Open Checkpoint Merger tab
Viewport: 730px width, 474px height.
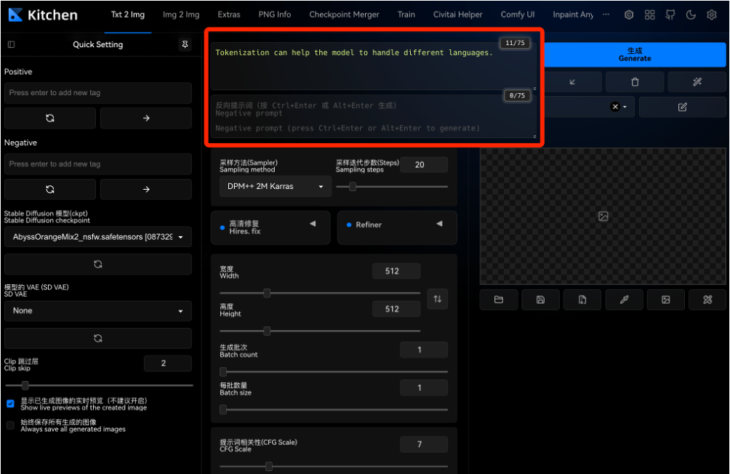pyautogui.click(x=344, y=15)
